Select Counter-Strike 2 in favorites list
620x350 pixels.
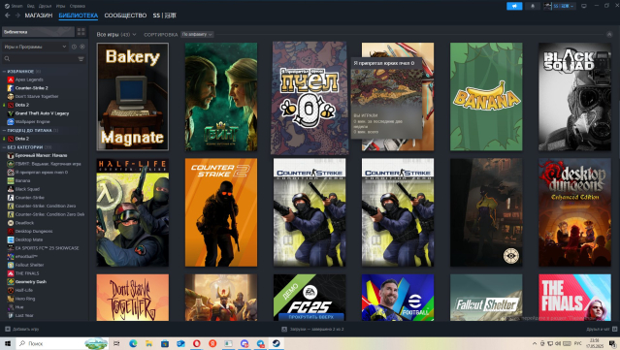click(32, 88)
